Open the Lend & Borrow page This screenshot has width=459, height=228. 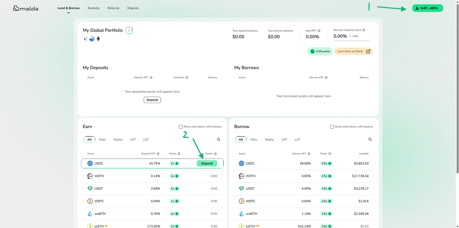point(69,8)
